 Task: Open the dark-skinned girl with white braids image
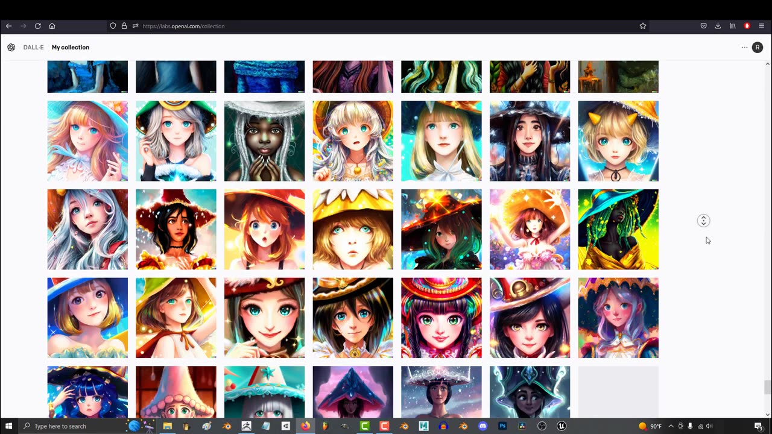pyautogui.click(x=264, y=141)
